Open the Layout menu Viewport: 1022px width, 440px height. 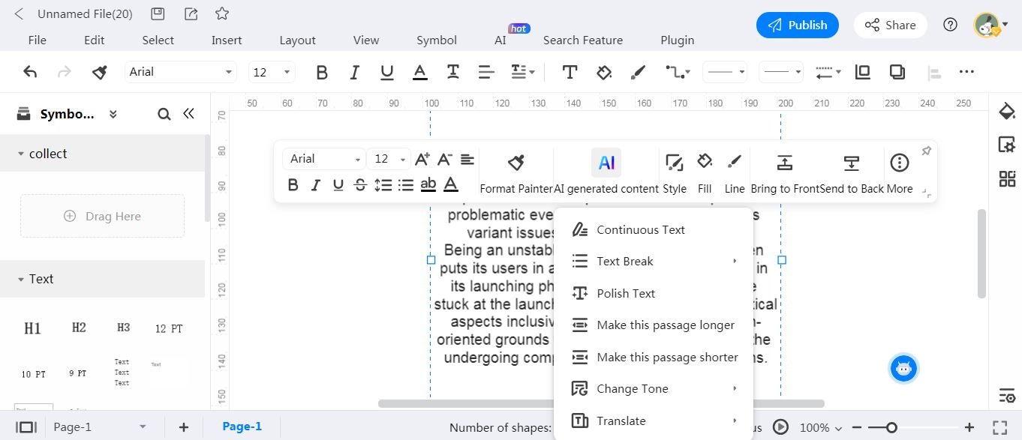point(298,40)
